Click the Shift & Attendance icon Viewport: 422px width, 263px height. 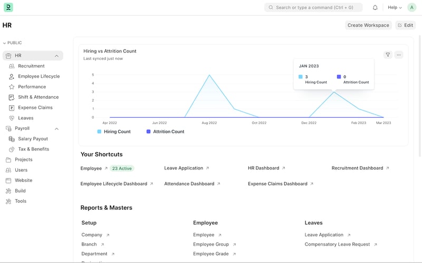(12, 97)
